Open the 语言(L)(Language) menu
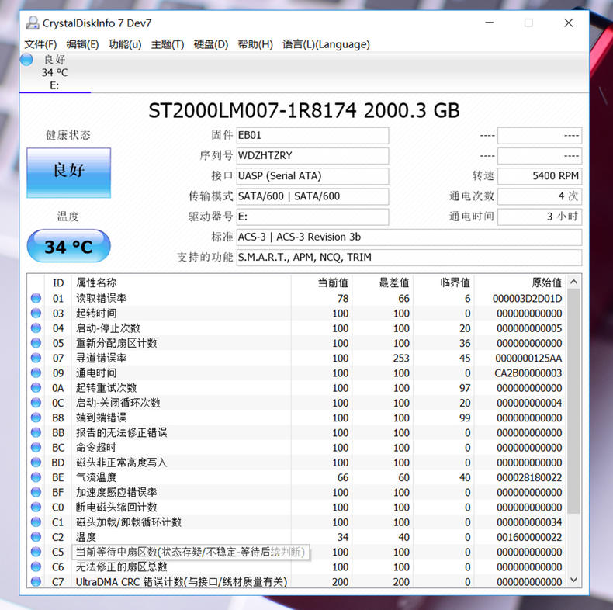Screen dimensions: 613x610 coord(326,44)
